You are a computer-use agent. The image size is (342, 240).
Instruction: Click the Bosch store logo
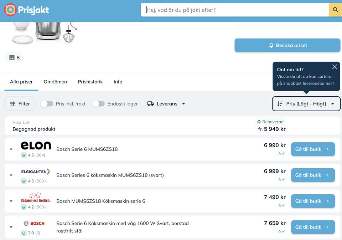click(x=34, y=224)
